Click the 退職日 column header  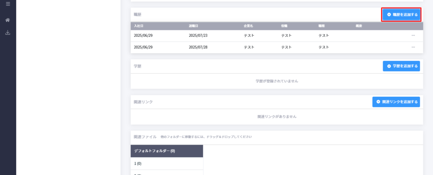(x=194, y=26)
